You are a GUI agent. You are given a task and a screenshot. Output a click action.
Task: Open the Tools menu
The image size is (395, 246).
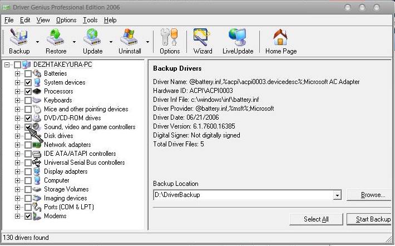[x=90, y=20]
